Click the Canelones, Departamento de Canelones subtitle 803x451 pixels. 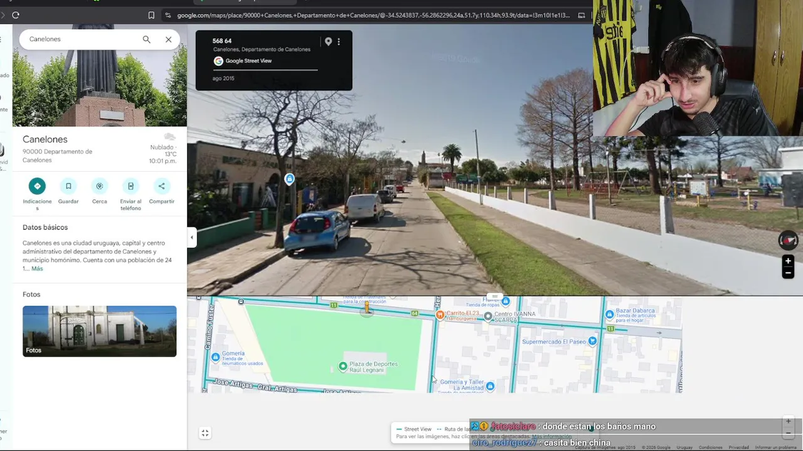[x=262, y=49]
